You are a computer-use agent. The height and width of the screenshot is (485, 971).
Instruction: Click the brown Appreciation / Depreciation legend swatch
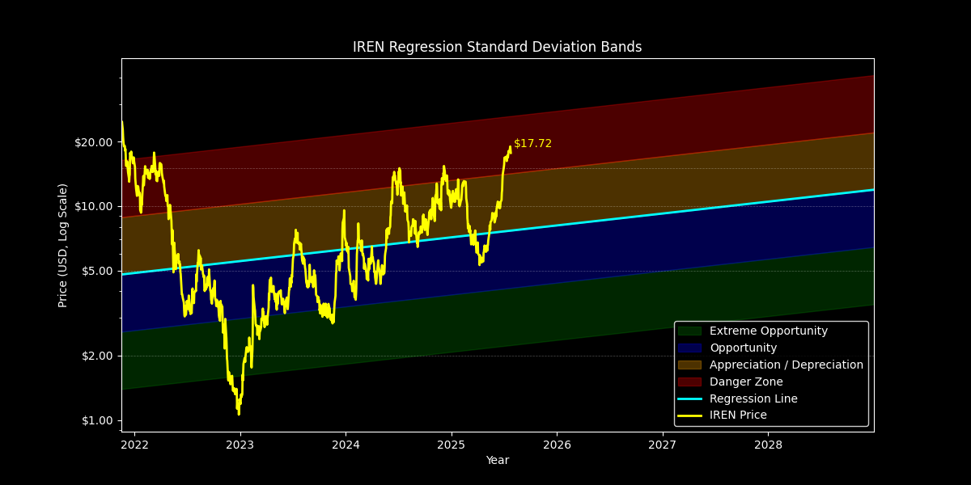[x=689, y=365]
